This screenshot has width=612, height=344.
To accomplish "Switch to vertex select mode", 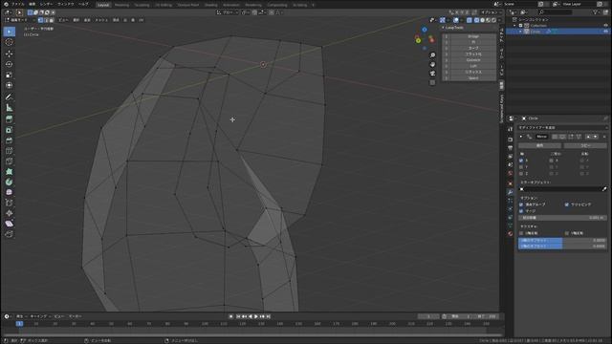I will tap(40, 20).
